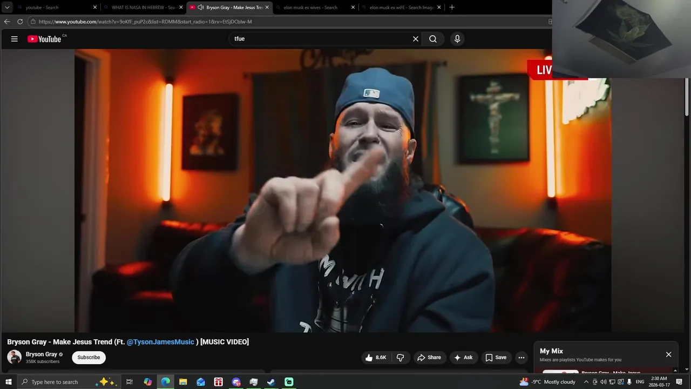Reload the YouTube page

[x=20, y=22]
